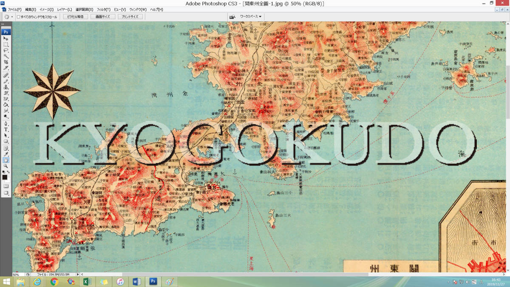Select the Shape tool
This screenshot has width=510, height=287.
point(6,141)
